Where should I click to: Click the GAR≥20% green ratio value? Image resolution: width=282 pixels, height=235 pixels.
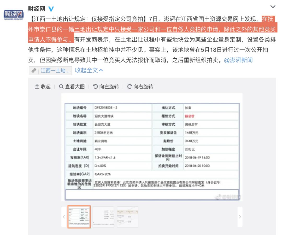pyautogui.click(x=103, y=174)
